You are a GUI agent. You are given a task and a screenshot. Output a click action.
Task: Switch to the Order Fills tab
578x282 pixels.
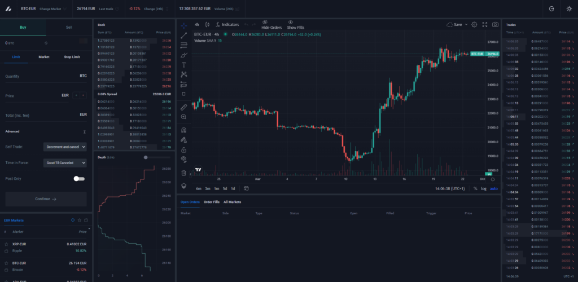212,202
